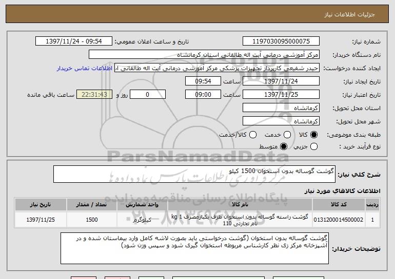Choose the متوسط purchase process option
This screenshot has width=395, height=279.
point(284,146)
